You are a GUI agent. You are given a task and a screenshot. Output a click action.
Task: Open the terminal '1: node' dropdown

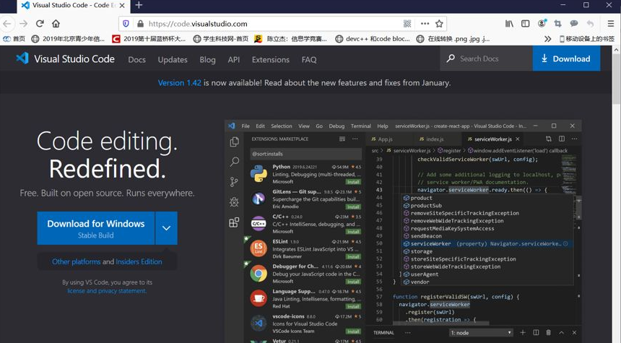[x=481, y=333]
